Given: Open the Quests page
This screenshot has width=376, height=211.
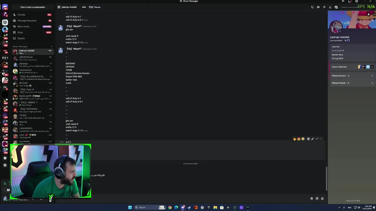Looking at the screenshot, I should pyautogui.click(x=32, y=38).
